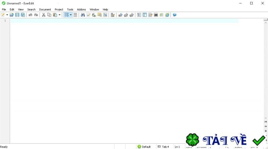
Task: Open Find with the binoculars icon
Action: 83,15
